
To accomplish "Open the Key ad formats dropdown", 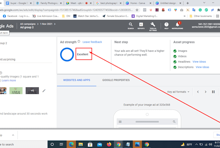I will (178, 92).
